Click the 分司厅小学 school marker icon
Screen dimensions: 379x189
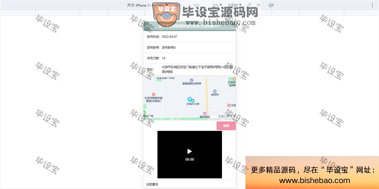[x=193, y=100]
